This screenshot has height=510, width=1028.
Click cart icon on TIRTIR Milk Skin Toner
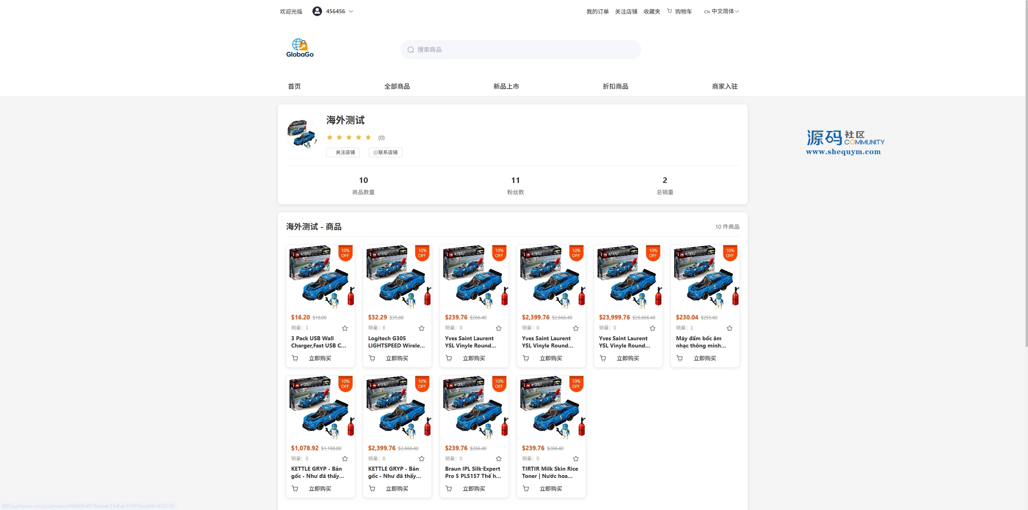[526, 489]
